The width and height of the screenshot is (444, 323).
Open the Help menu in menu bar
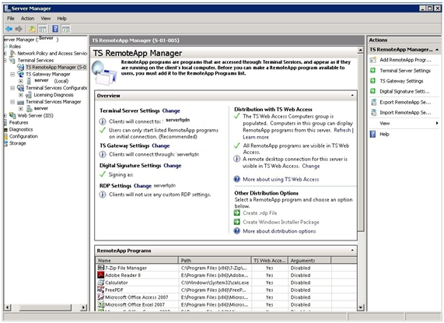[x=61, y=19]
